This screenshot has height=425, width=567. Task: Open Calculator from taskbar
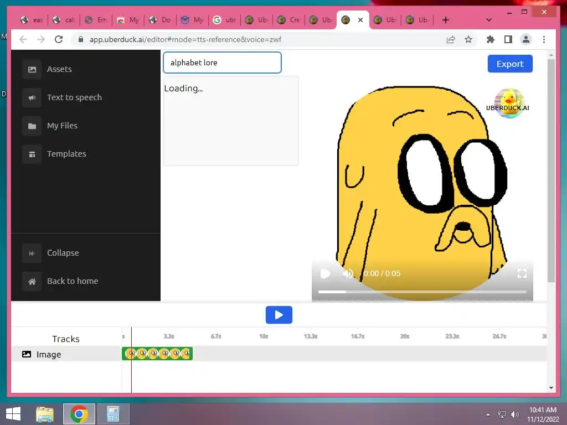(x=113, y=414)
